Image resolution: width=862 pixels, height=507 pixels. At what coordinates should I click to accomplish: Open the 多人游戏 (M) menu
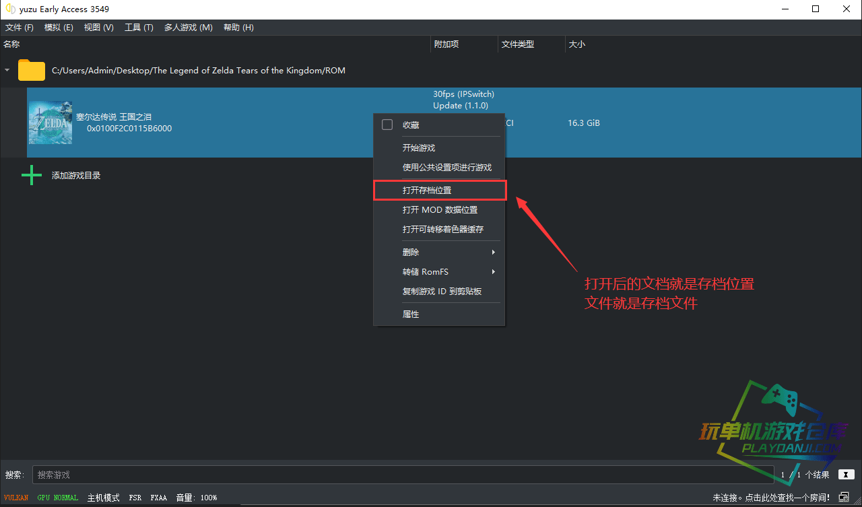pyautogui.click(x=188, y=28)
